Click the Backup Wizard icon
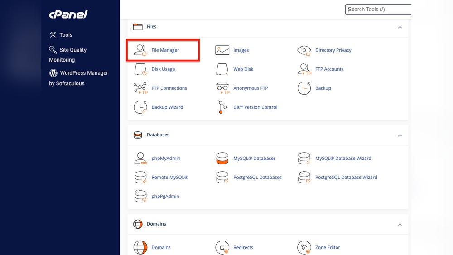The image size is (453, 255). point(140,107)
